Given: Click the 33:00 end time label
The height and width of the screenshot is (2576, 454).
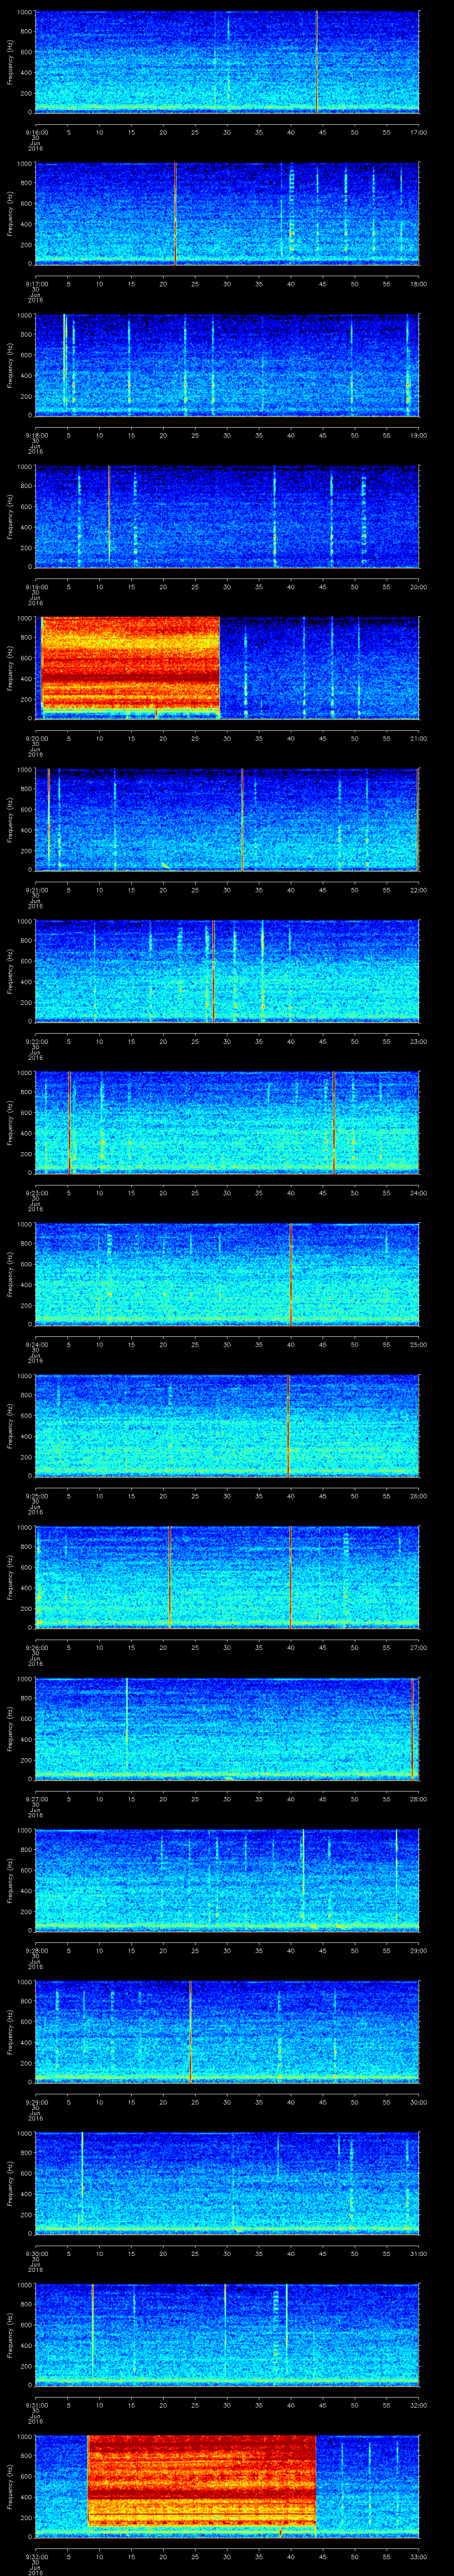Looking at the screenshot, I should point(418,2556).
